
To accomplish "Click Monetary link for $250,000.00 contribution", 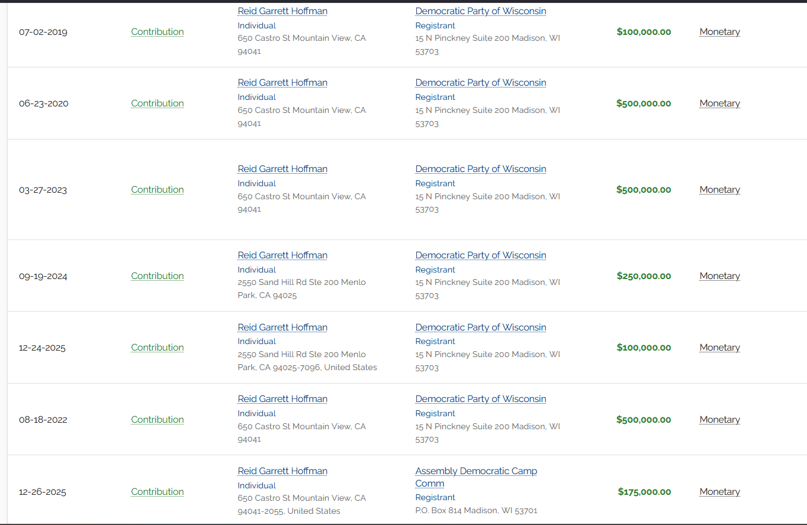I will pos(719,276).
